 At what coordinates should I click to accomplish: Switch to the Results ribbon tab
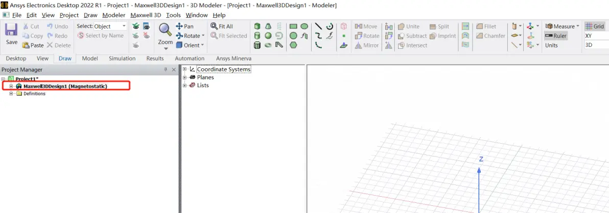[155, 59]
